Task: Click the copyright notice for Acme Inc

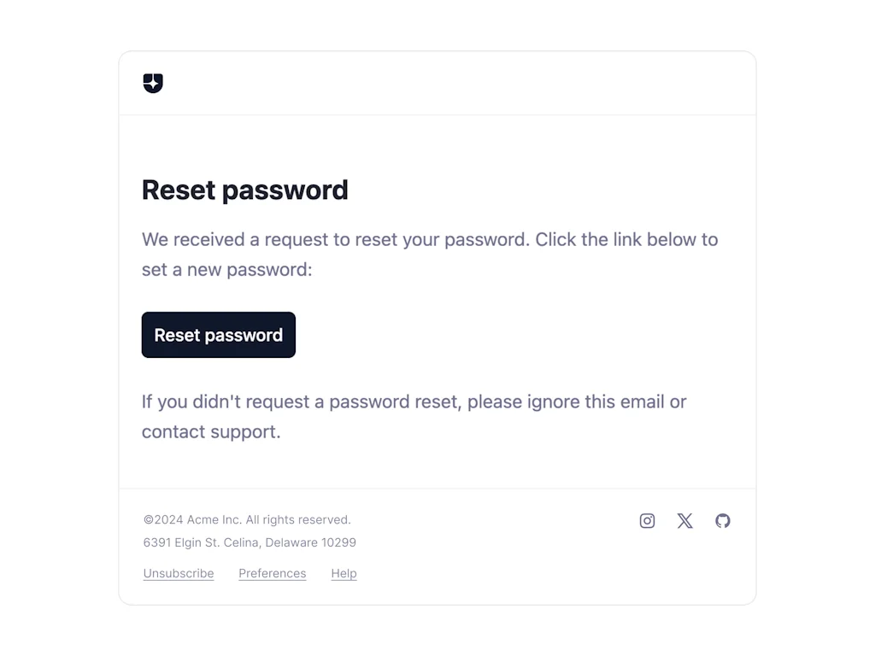Action: point(246,519)
